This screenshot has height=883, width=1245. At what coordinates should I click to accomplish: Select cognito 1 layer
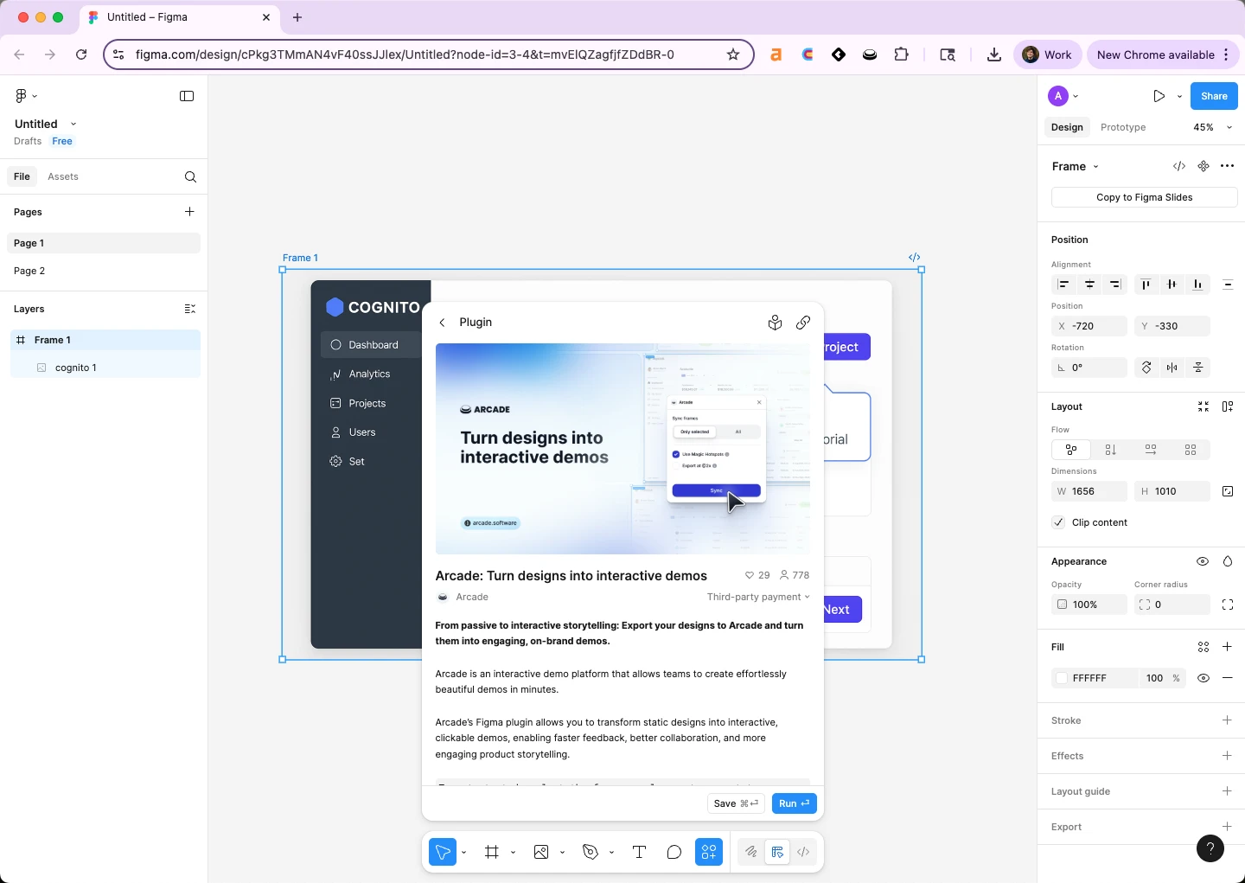[105, 368]
